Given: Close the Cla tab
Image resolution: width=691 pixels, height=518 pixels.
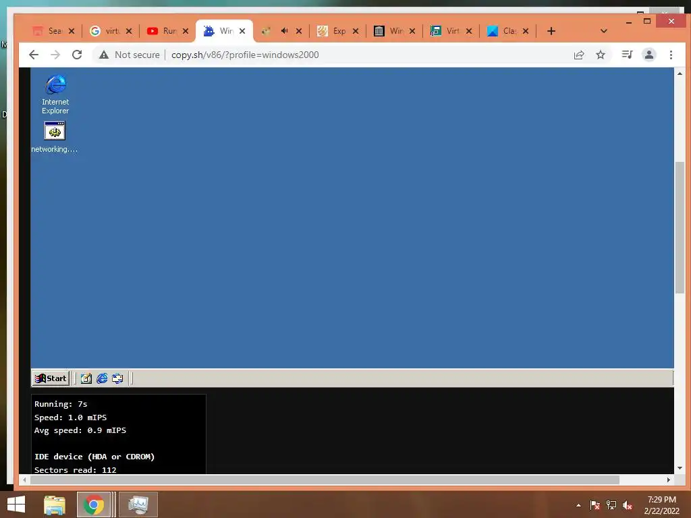Looking at the screenshot, I should click(x=526, y=31).
